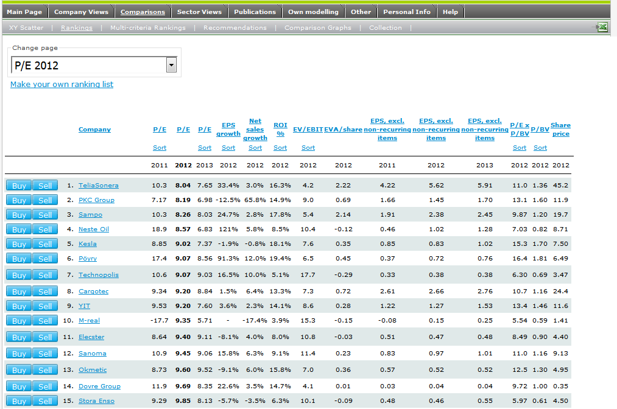This screenshot has height=409, width=617.
Task: Click the Excel export icon
Action: point(602,27)
